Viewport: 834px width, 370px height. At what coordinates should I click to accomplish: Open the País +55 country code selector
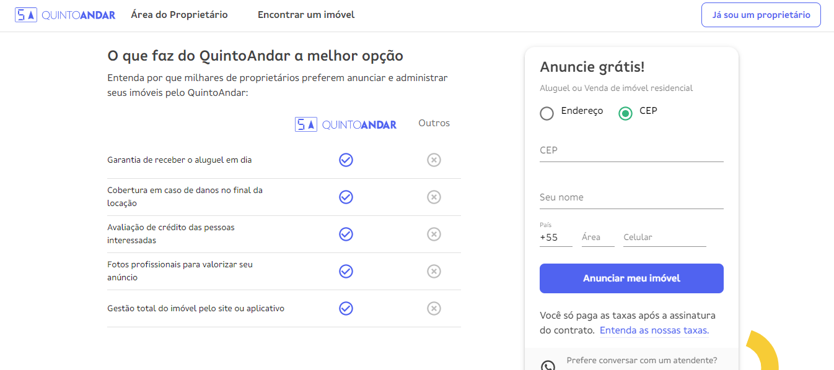[x=556, y=237]
